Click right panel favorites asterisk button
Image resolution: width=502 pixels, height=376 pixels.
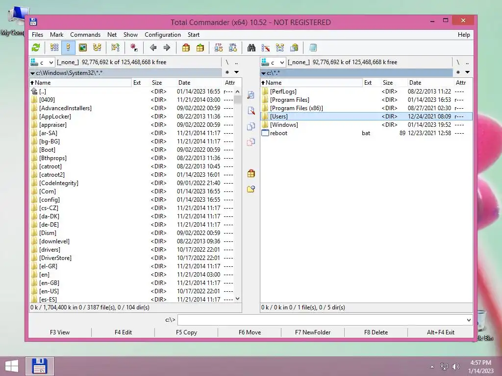[458, 72]
